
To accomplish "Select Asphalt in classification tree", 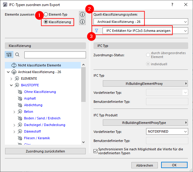I will click(x=30, y=98).
